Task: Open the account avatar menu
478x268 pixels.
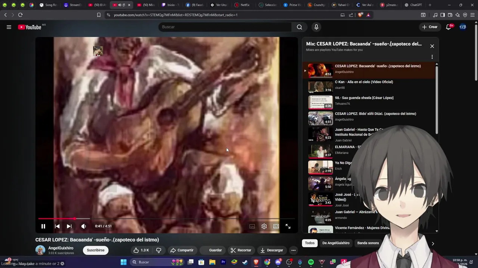Action: tap(463, 27)
